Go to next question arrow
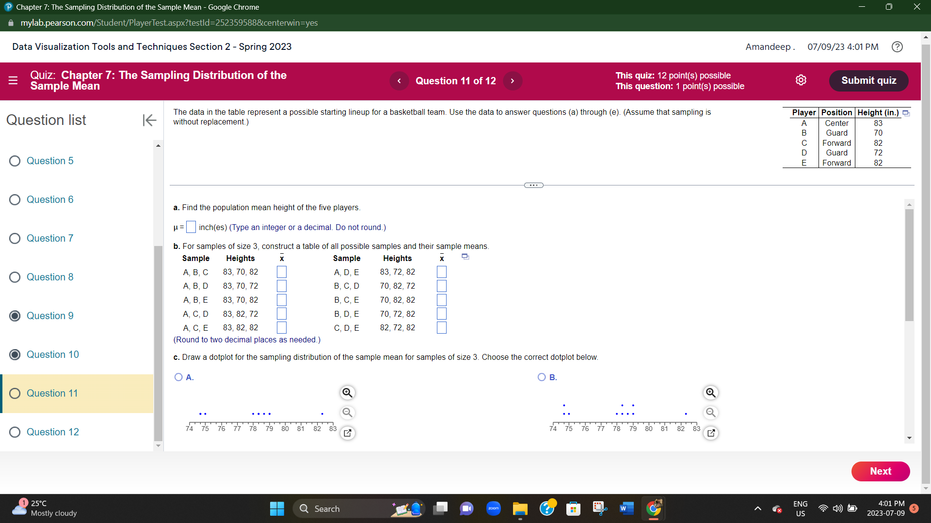The height and width of the screenshot is (523, 931). point(513,81)
